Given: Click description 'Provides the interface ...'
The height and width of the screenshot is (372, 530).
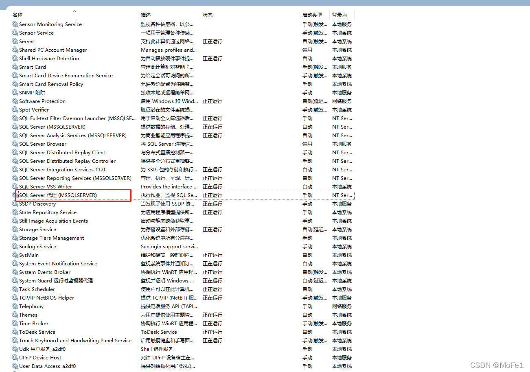Looking at the screenshot, I should click(169, 186).
